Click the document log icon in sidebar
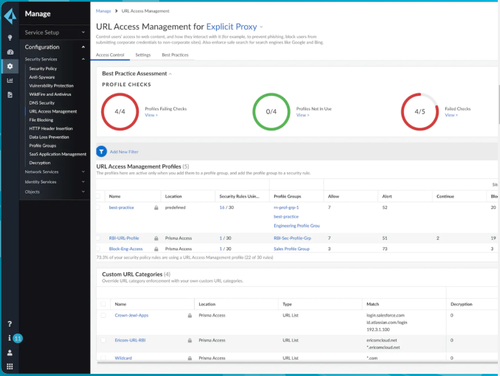The height and width of the screenshot is (376, 500). pyautogui.click(x=10, y=95)
